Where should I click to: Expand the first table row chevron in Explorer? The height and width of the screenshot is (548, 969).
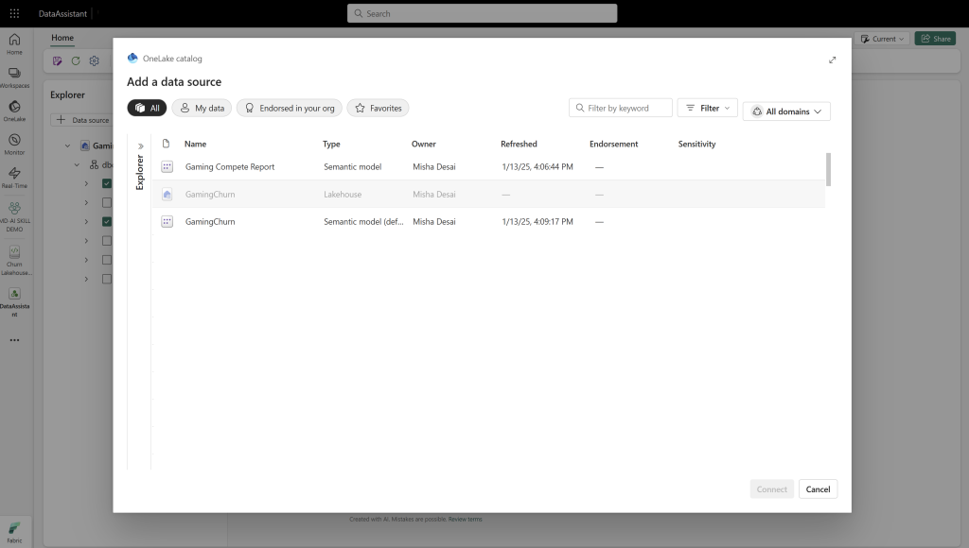pos(86,184)
